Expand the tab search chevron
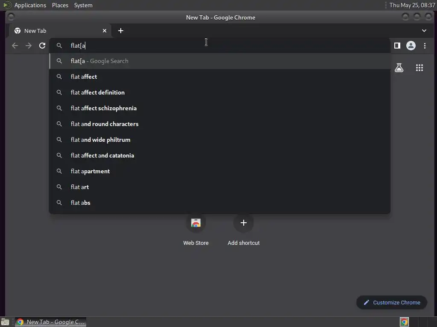The width and height of the screenshot is (437, 327). click(x=424, y=31)
